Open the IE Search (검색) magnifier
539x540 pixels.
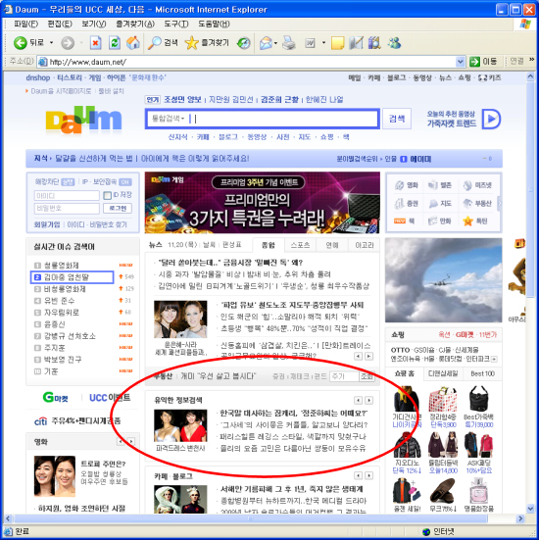pos(163,42)
